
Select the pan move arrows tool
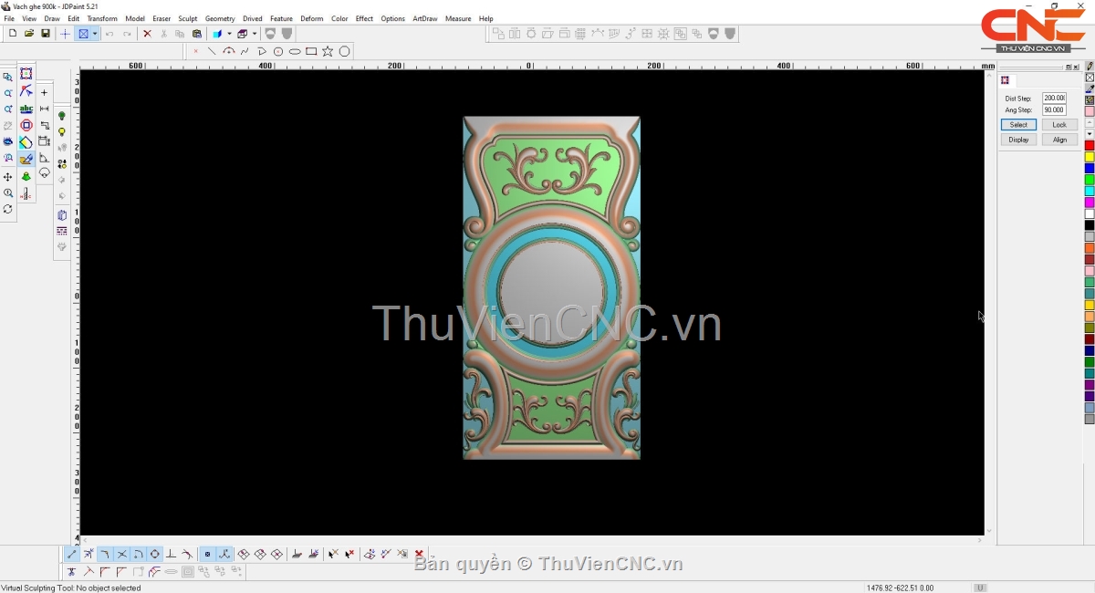coord(8,177)
